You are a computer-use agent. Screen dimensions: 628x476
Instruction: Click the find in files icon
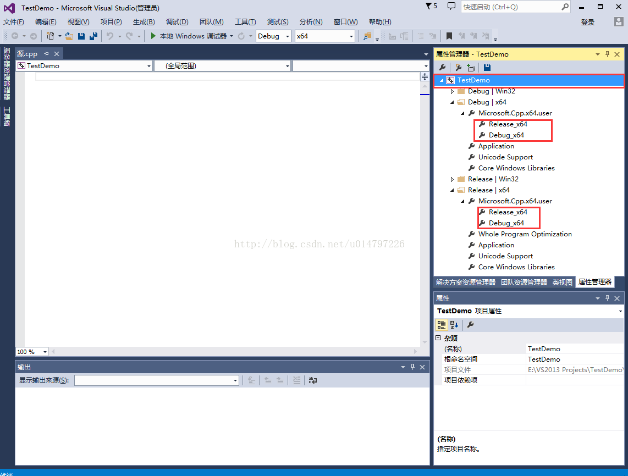click(367, 36)
